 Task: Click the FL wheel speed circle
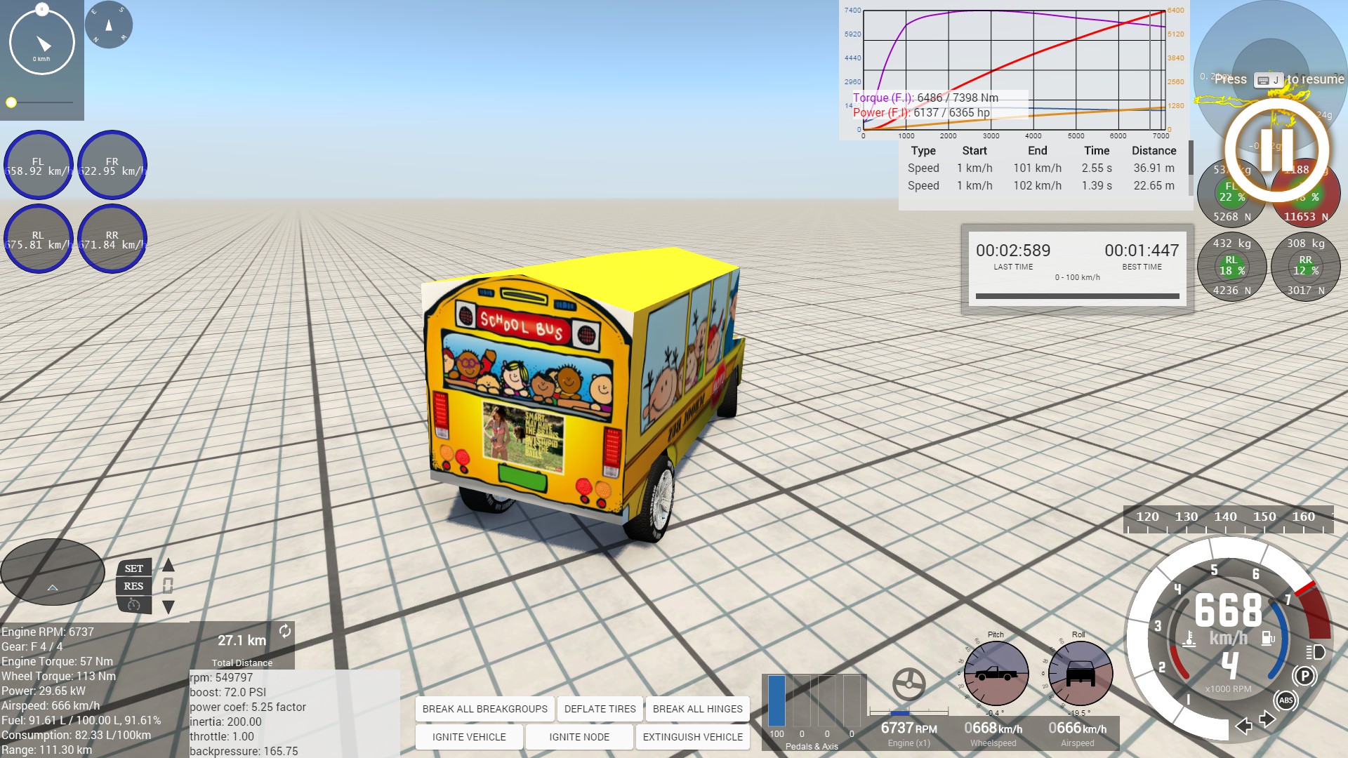39,166
